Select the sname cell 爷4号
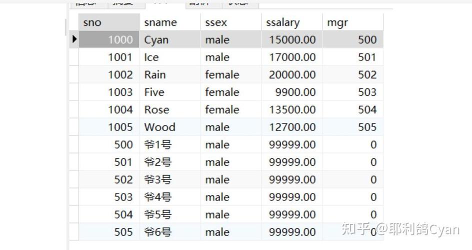The image size is (472, 250). [170, 197]
